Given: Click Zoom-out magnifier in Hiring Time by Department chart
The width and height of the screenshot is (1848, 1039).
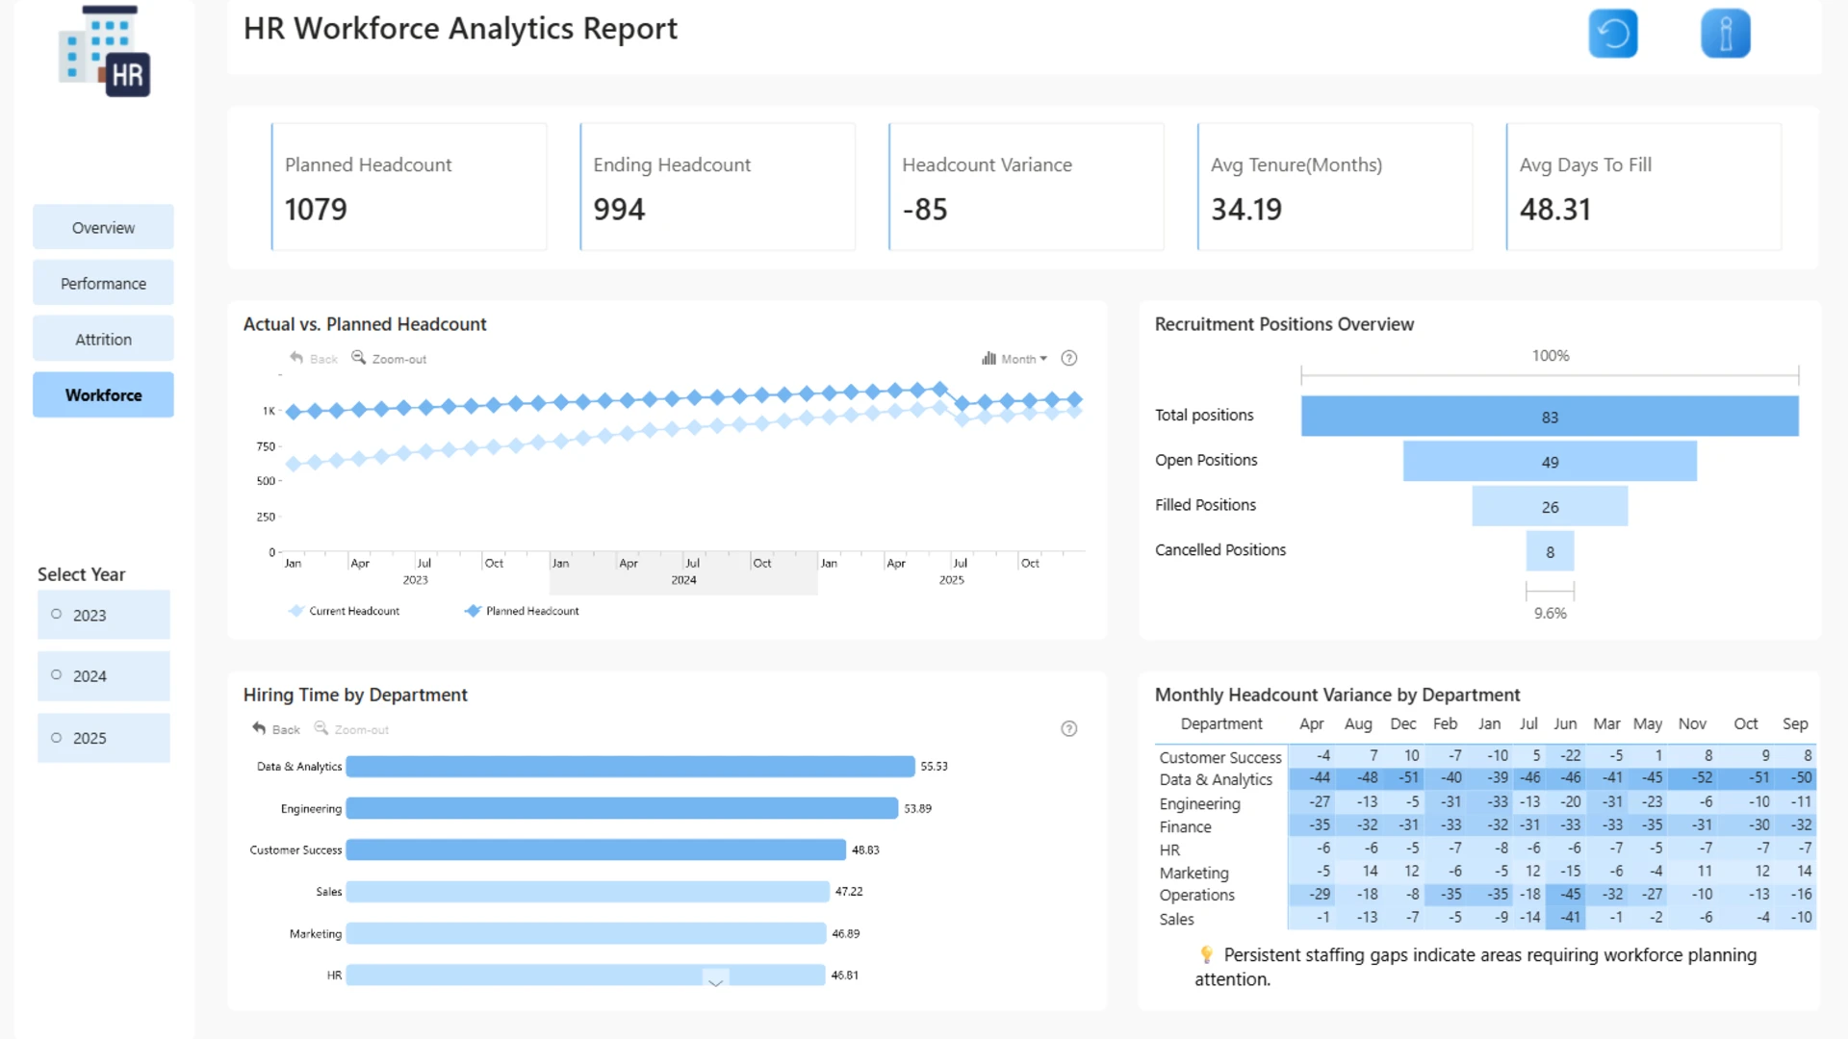Looking at the screenshot, I should point(321,728).
